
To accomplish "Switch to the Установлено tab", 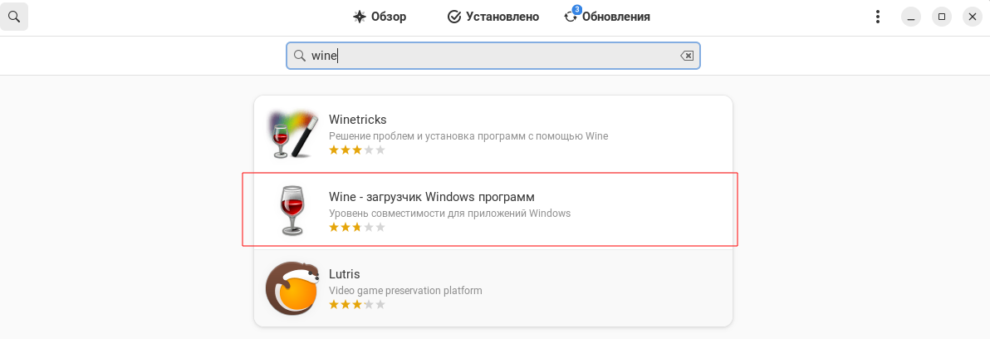I will click(x=493, y=17).
